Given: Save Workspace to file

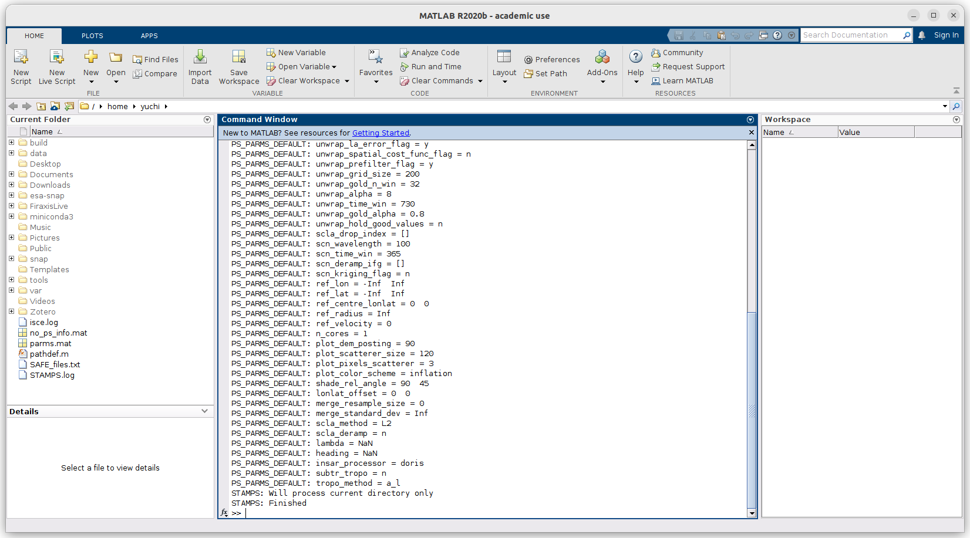Looking at the screenshot, I should pyautogui.click(x=239, y=67).
